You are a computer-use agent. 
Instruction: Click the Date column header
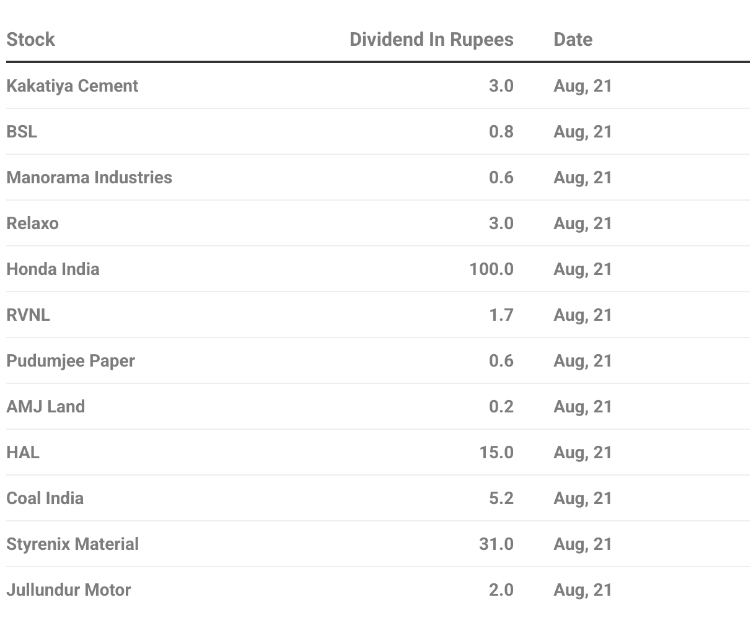coord(573,40)
